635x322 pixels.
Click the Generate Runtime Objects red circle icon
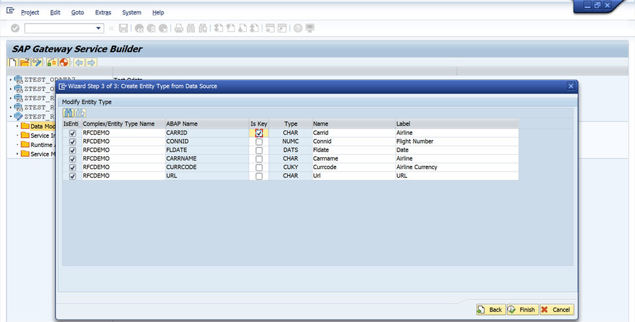[64, 62]
